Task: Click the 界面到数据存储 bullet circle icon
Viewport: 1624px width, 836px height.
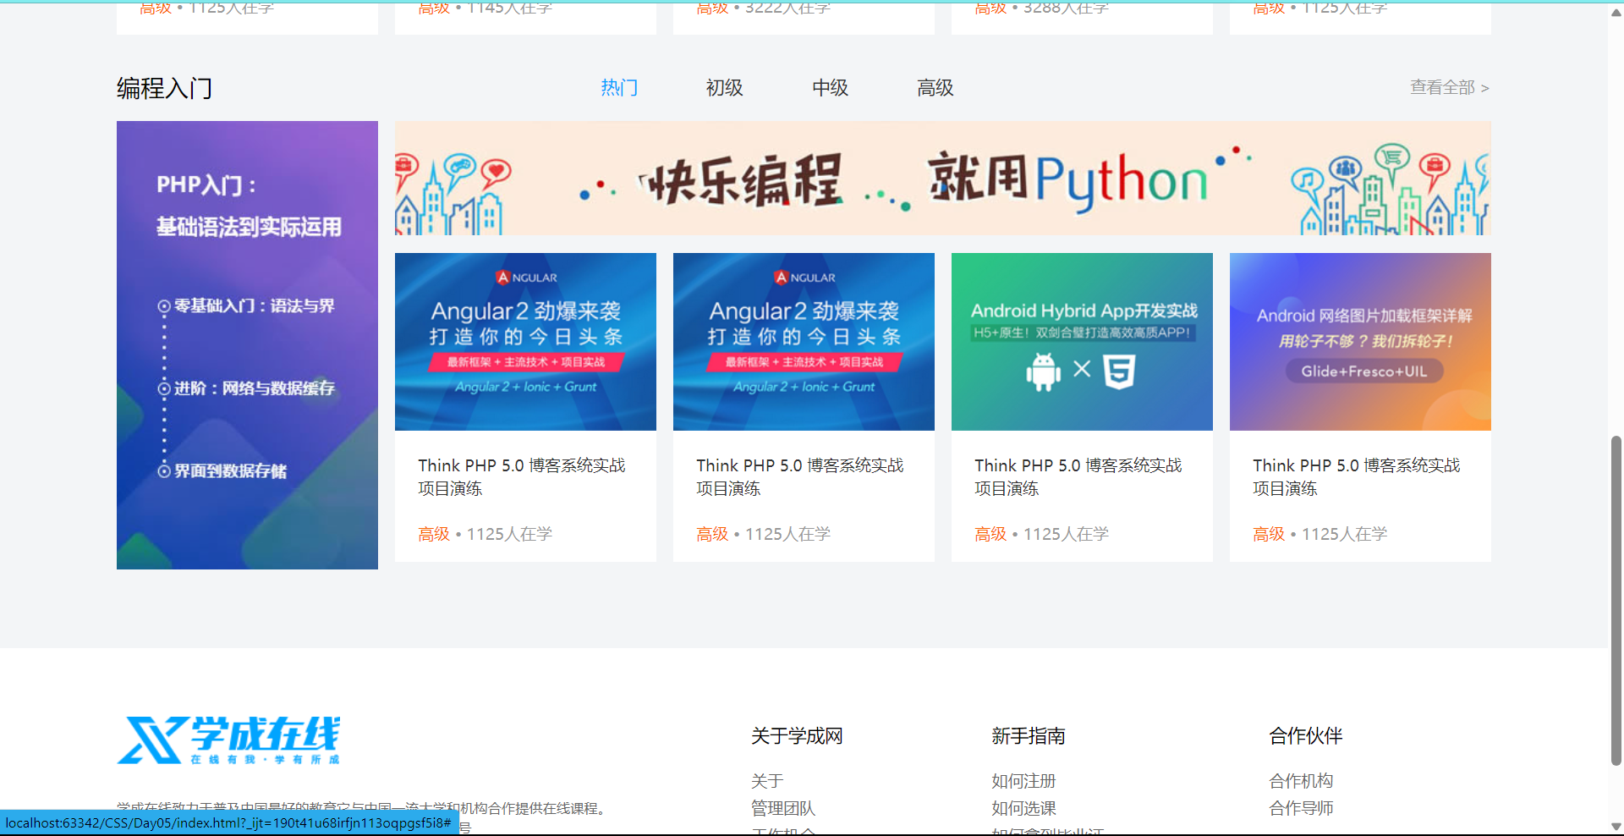Action: click(164, 471)
